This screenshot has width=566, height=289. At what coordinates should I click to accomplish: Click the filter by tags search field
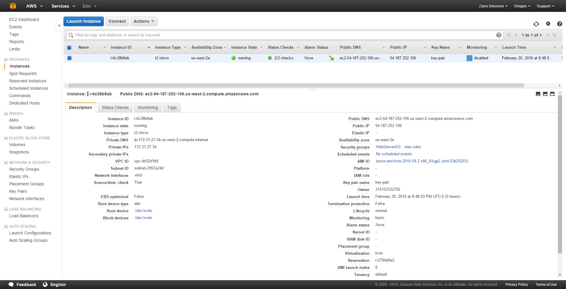(285, 35)
